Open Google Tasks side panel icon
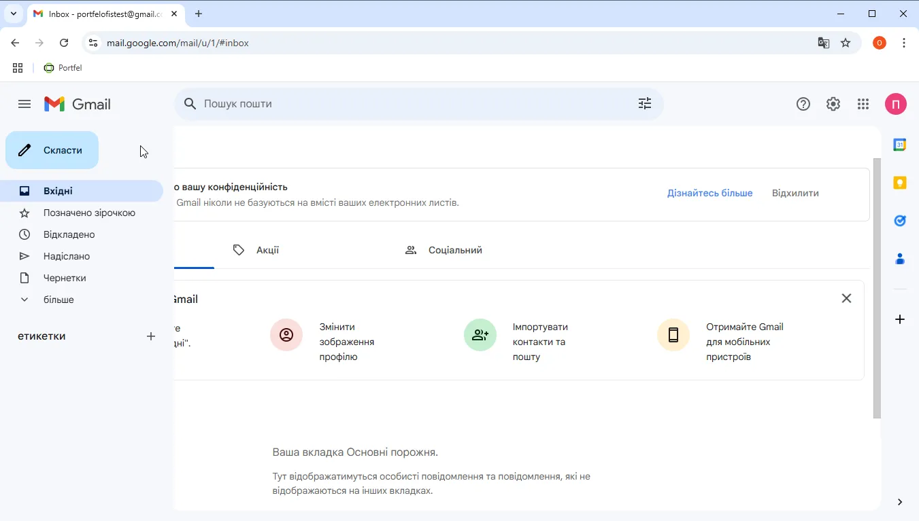This screenshot has height=521, width=919. click(900, 221)
